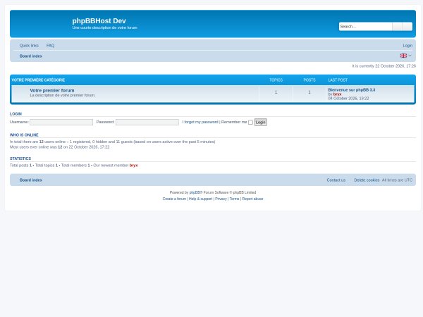Screen dimensions: 423x317
Task: Open the Votre premier forum link
Action: click(52, 90)
